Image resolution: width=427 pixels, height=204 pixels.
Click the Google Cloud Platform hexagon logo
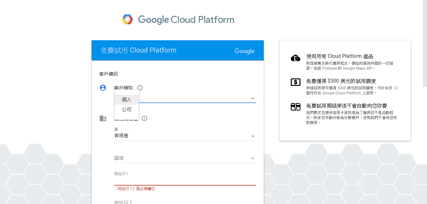pos(127,20)
